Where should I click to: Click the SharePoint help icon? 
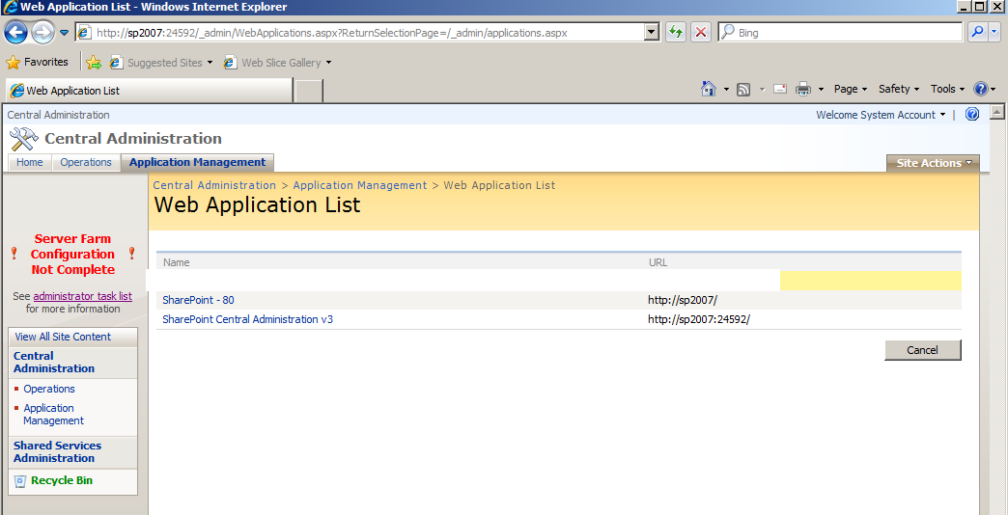[972, 115]
